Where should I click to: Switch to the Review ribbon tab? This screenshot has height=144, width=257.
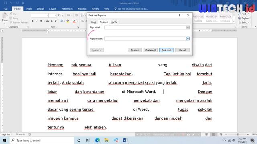(95, 9)
